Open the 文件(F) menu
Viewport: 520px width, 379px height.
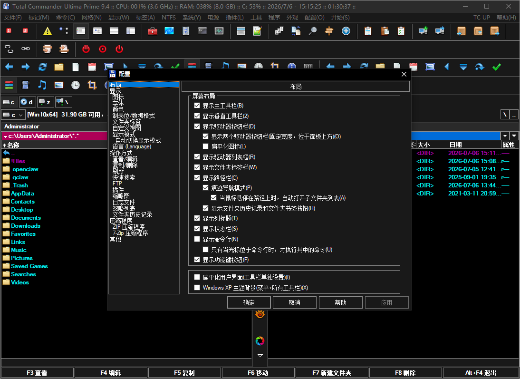pos(13,17)
